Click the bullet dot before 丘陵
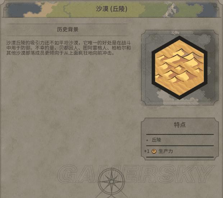The image size is (223, 198). [147, 140]
